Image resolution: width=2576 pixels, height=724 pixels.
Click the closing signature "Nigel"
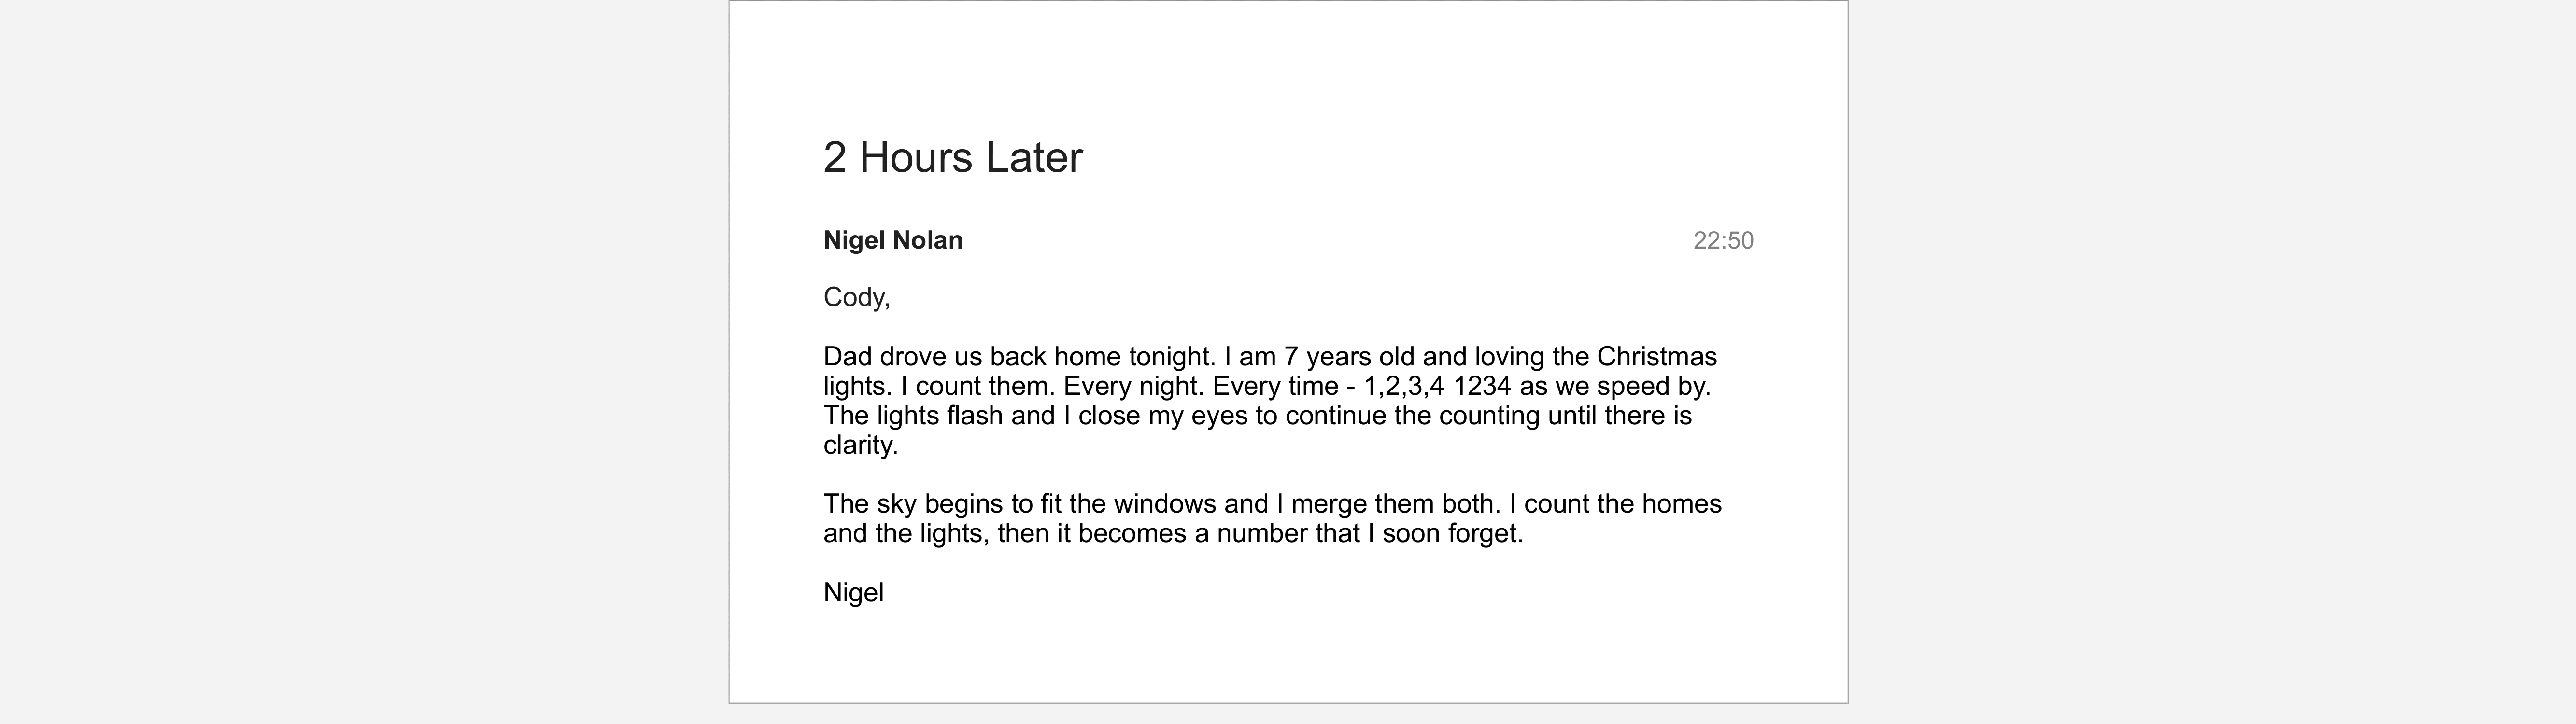point(853,593)
